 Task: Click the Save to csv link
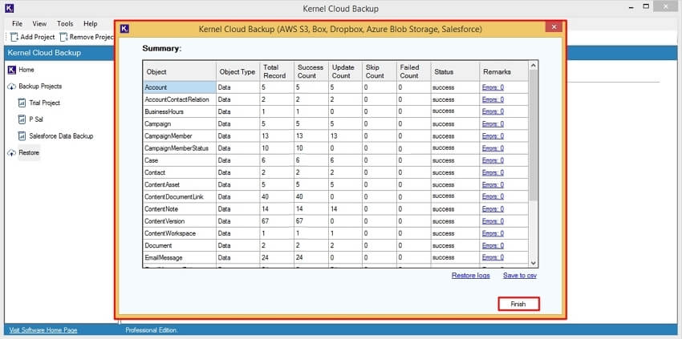(x=520, y=276)
